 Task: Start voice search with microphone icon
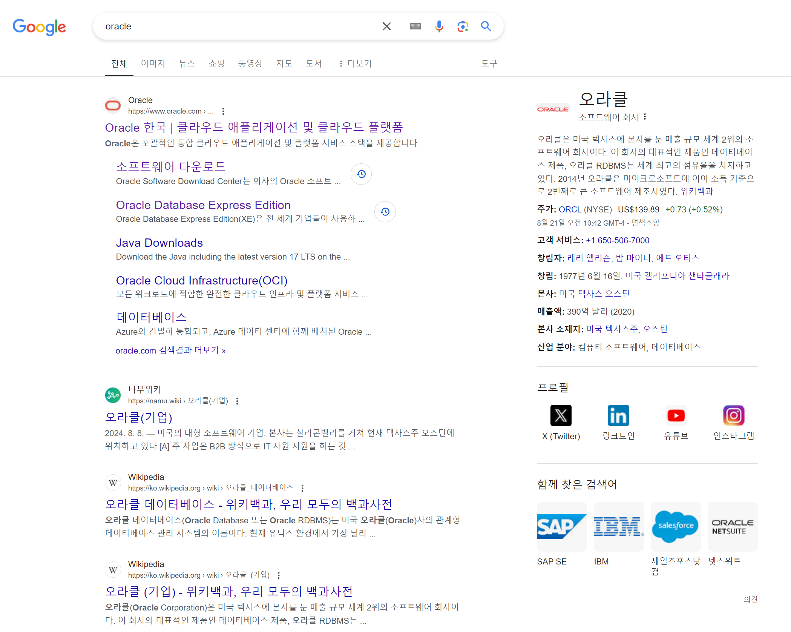(x=439, y=26)
